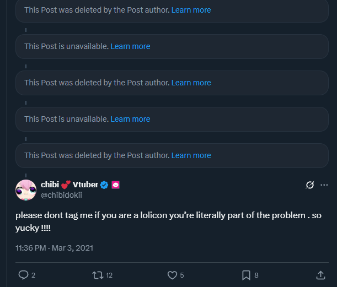Open the 11:36 PM Mar 3, 2021 timestamp
This screenshot has width=337, height=287.
click(x=54, y=248)
